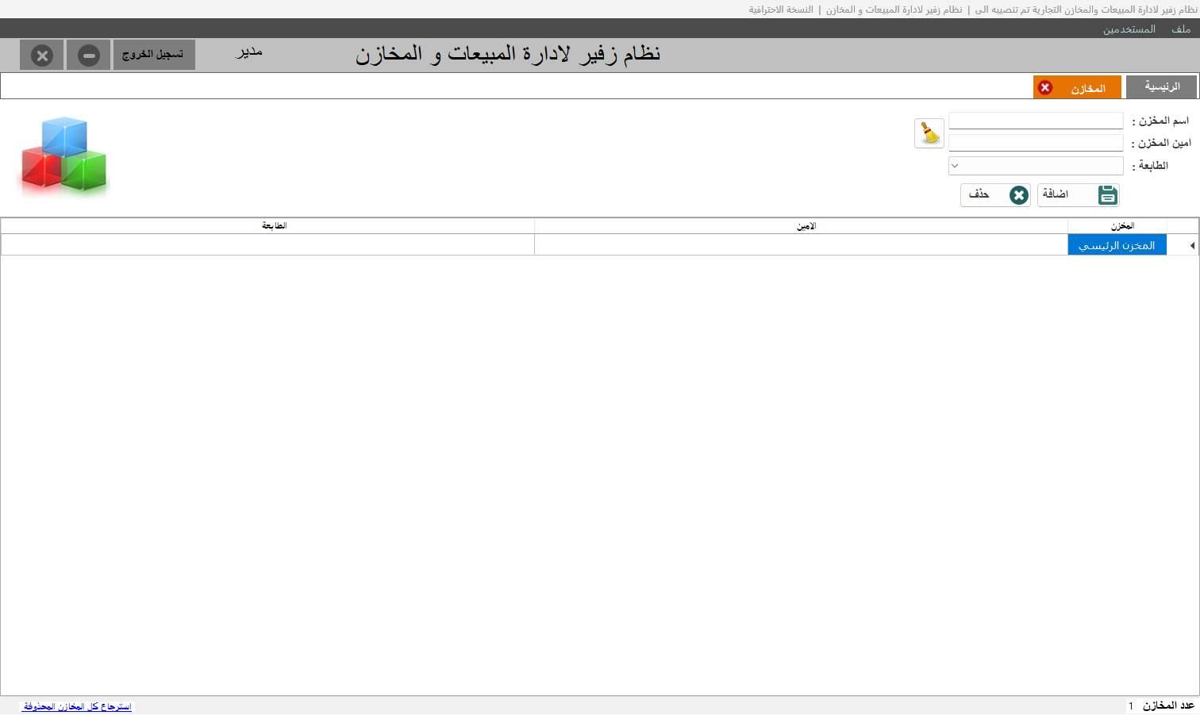The width and height of the screenshot is (1200, 715).
Task: Open the ملف menu
Action: [x=1181, y=29]
